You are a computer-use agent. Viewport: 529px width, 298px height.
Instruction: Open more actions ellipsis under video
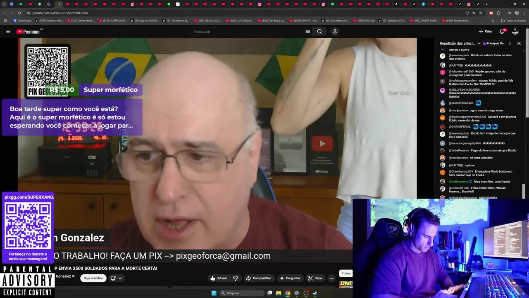point(331,278)
